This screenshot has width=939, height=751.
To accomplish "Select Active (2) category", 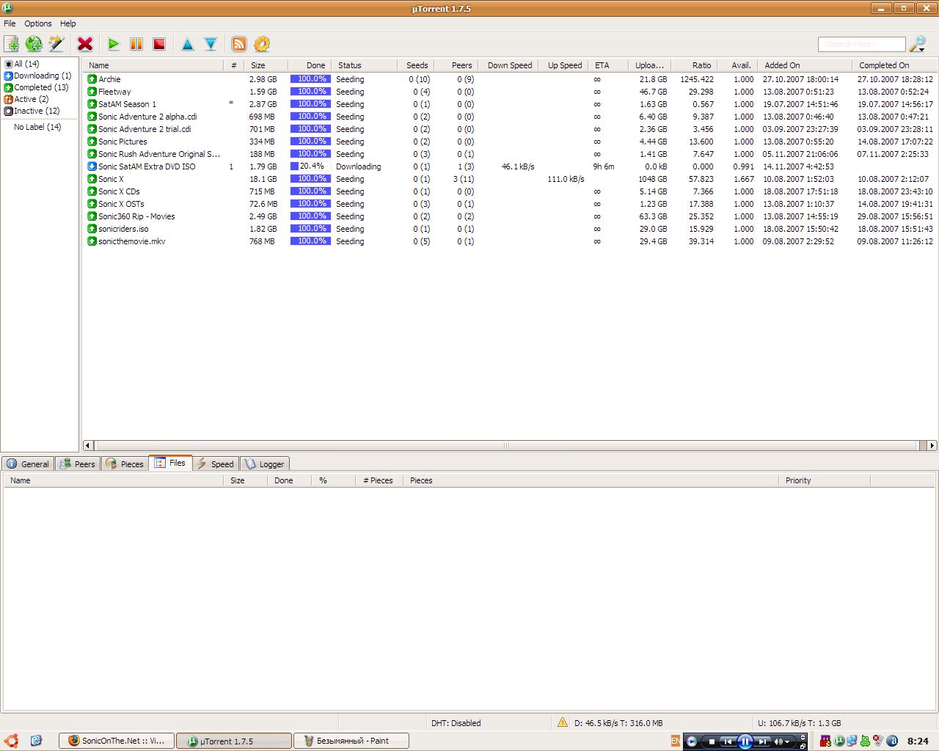I will point(26,99).
